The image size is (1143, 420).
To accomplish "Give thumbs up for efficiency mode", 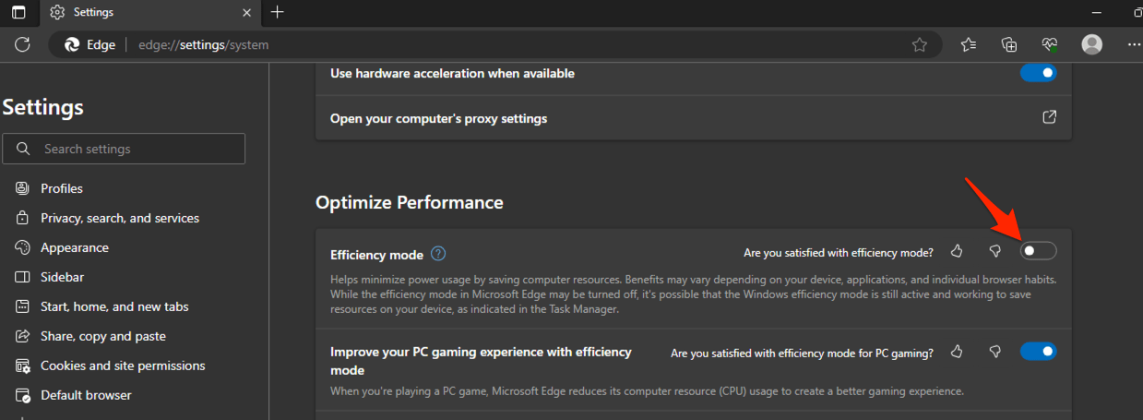I will (957, 251).
